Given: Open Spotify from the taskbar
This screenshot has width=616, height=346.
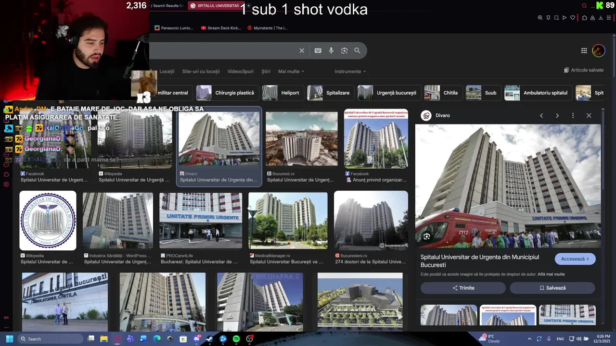Looking at the screenshot, I should tap(236, 339).
